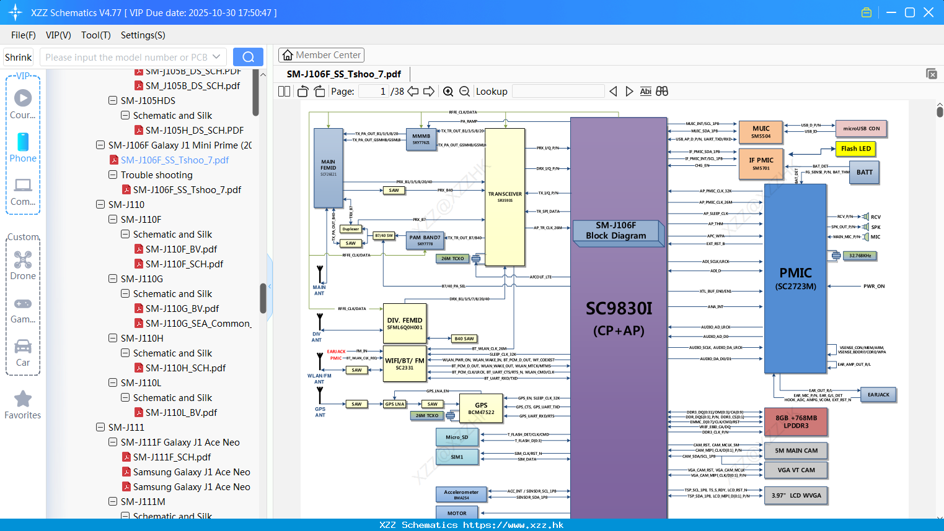Click the Shrink button
The height and width of the screenshot is (531, 944).
click(19, 57)
